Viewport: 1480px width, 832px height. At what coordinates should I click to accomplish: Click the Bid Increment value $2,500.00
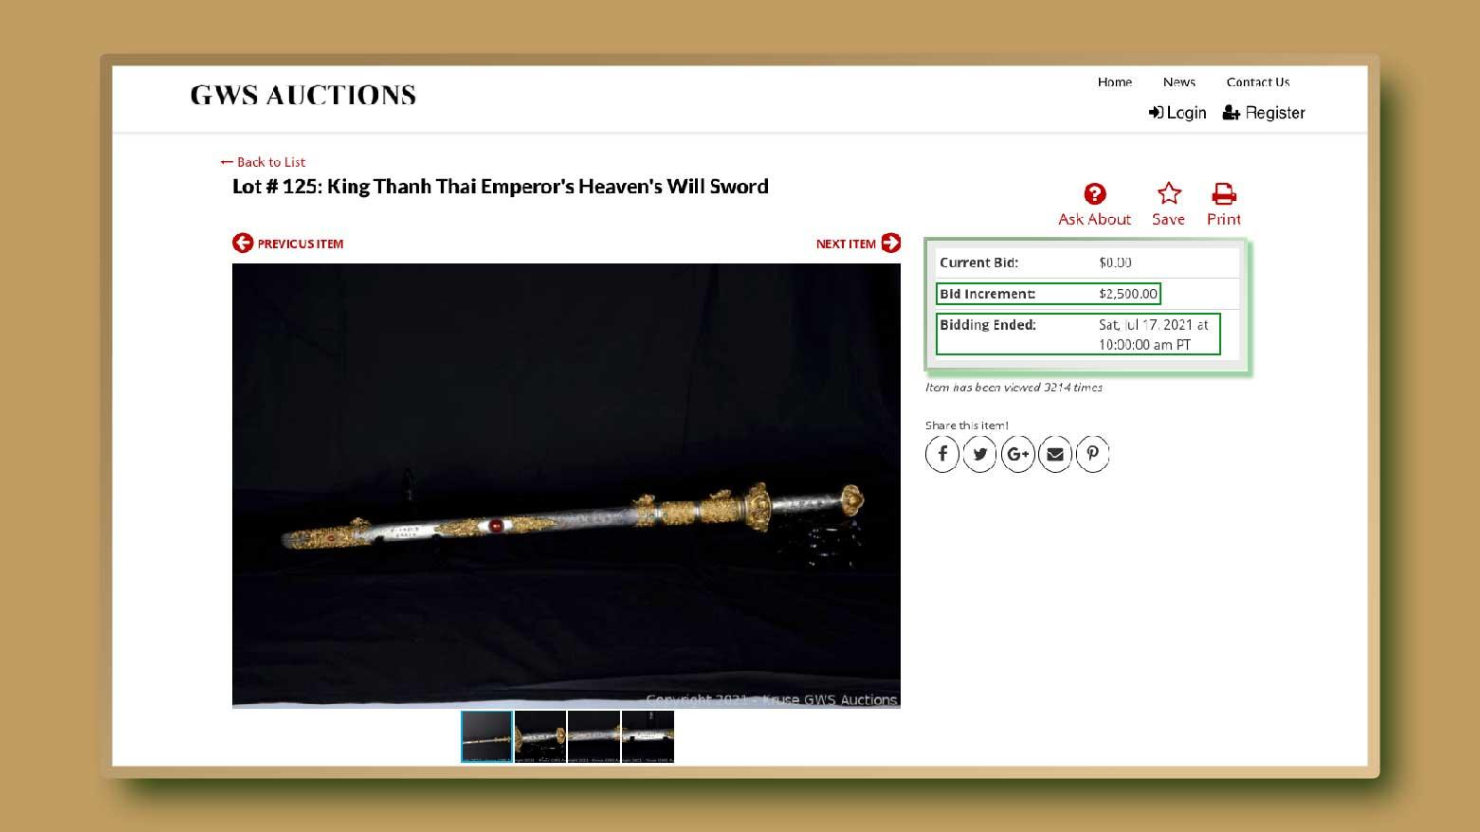(x=1128, y=294)
